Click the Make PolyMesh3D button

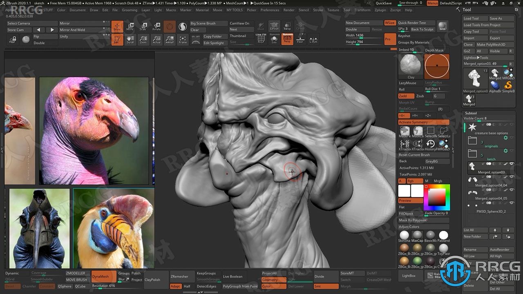(495, 45)
